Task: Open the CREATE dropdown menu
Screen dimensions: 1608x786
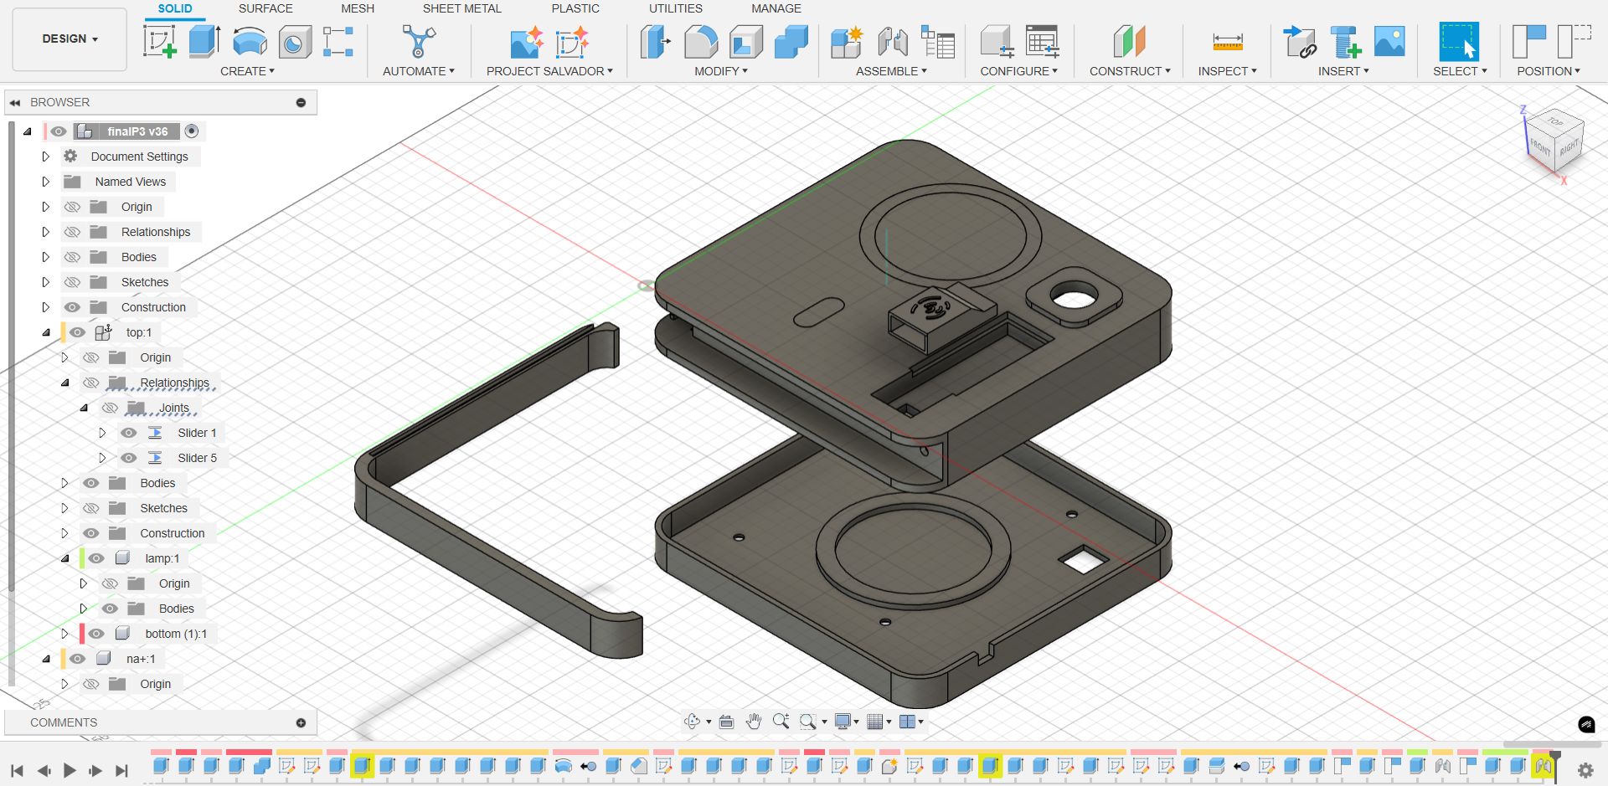Action: click(x=247, y=71)
